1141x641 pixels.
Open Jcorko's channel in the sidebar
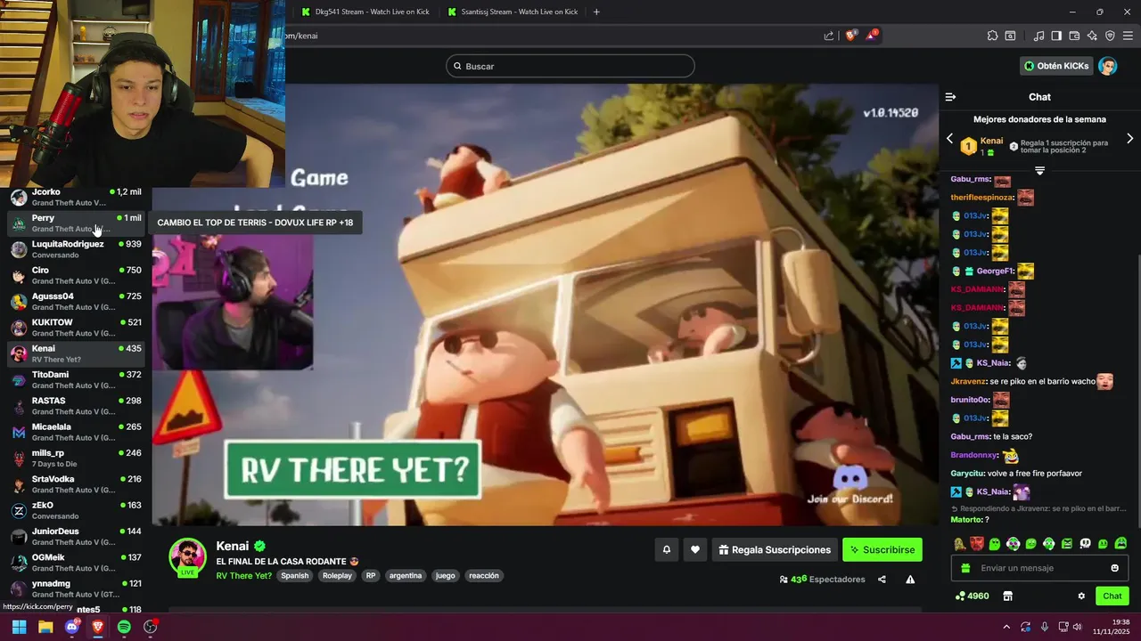[x=76, y=197]
